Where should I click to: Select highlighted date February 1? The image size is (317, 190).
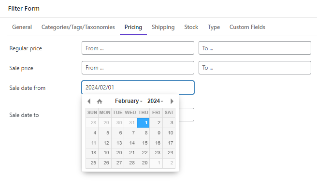[144, 123]
